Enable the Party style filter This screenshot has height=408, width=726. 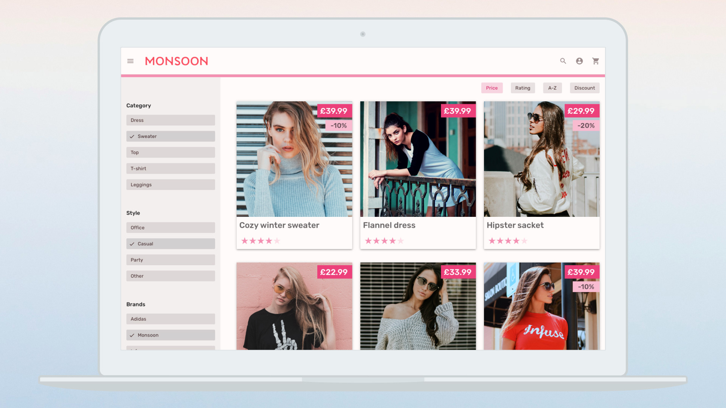pyautogui.click(x=171, y=260)
